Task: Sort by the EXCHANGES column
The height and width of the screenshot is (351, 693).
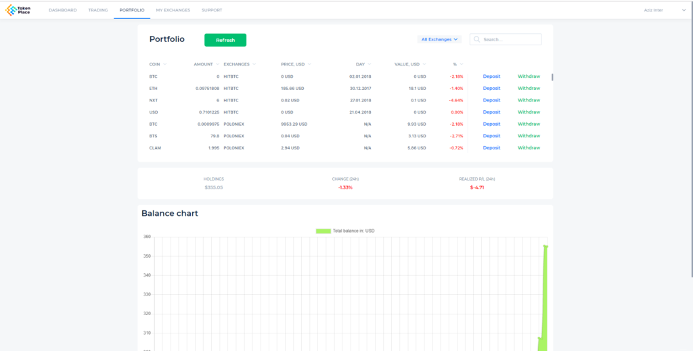Action: 240,64
